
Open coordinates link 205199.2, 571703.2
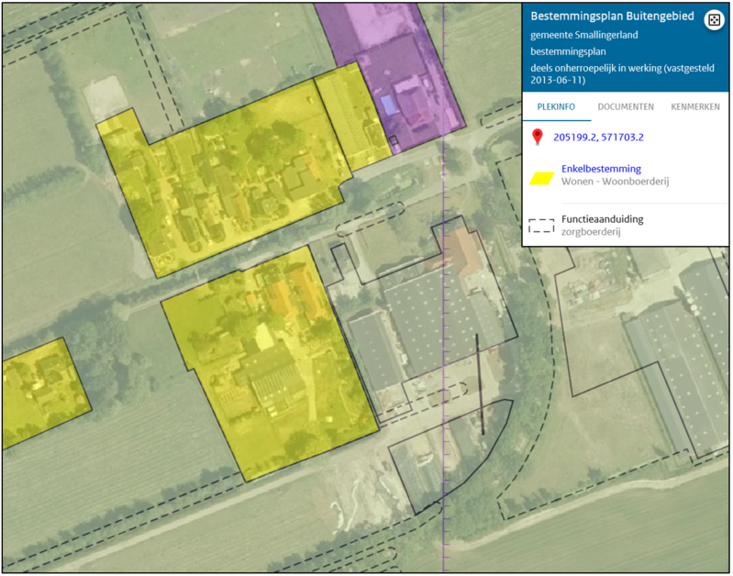[x=598, y=137]
